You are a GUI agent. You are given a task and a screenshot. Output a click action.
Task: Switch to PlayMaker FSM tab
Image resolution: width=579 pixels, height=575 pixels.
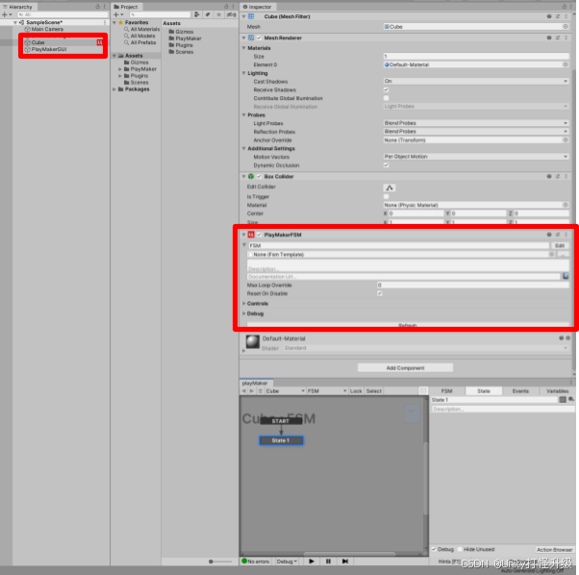pos(447,390)
